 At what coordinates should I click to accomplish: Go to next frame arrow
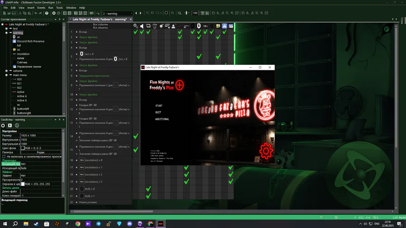pyautogui.click(x=141, y=13)
